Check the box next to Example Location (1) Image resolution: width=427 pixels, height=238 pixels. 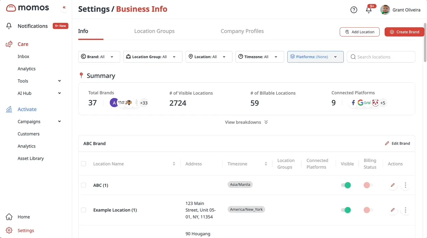(83, 210)
